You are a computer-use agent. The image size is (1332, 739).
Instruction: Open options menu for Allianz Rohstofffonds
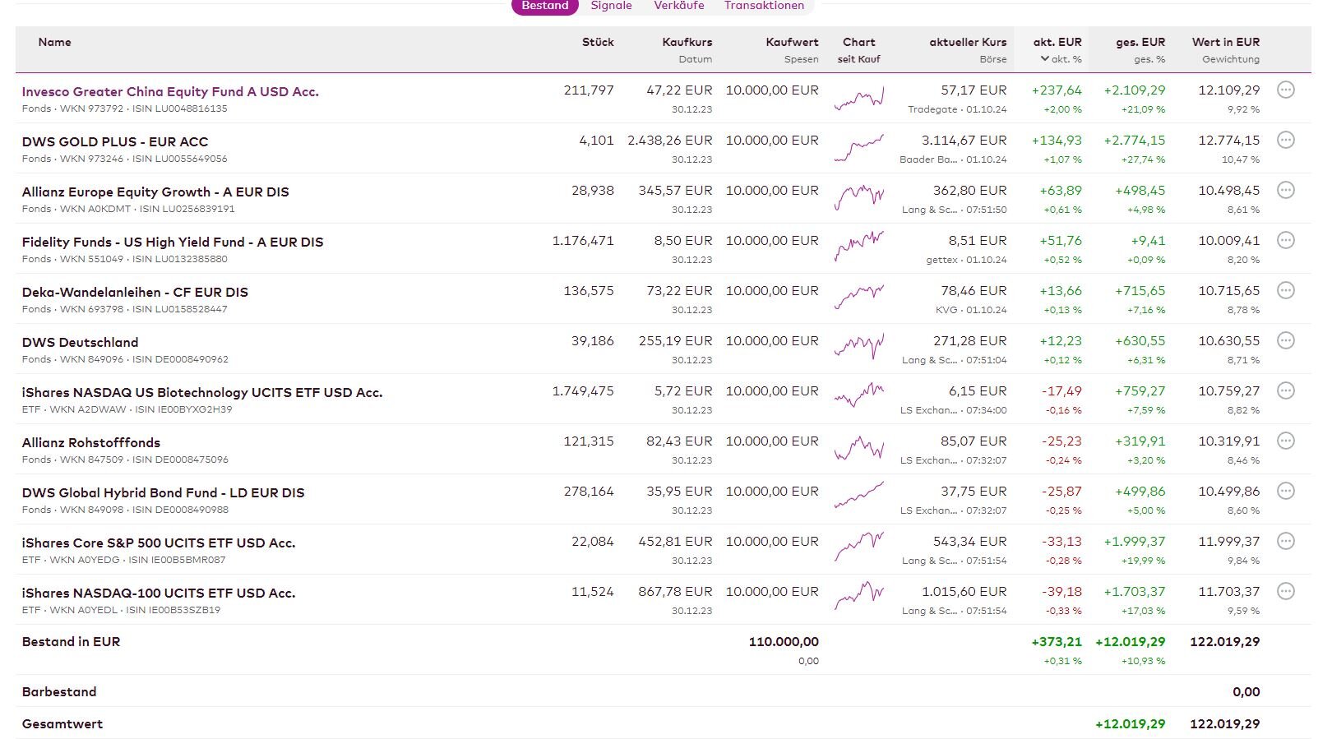coord(1286,441)
